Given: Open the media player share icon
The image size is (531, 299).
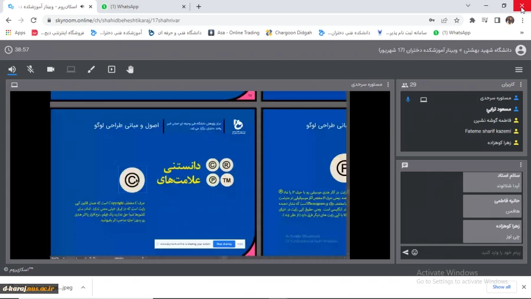Looking at the screenshot, I should (x=112, y=69).
